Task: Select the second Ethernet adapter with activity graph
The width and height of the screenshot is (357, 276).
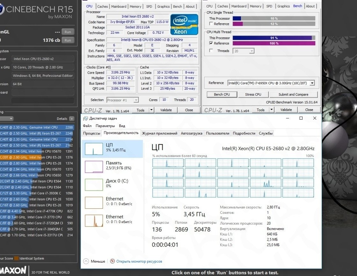Action: (112, 220)
